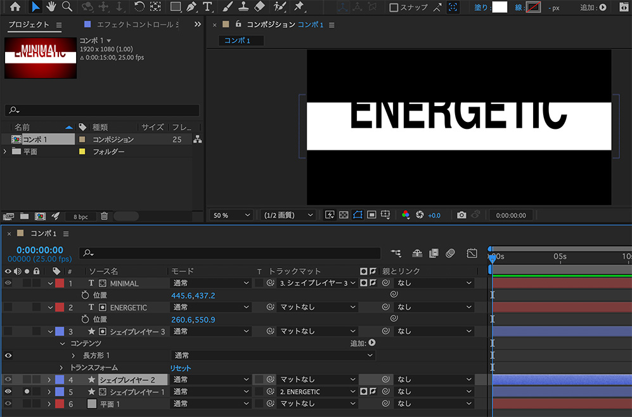Toggle the transparency grid in the viewer
The height and width of the screenshot is (417, 632).
[x=343, y=215]
